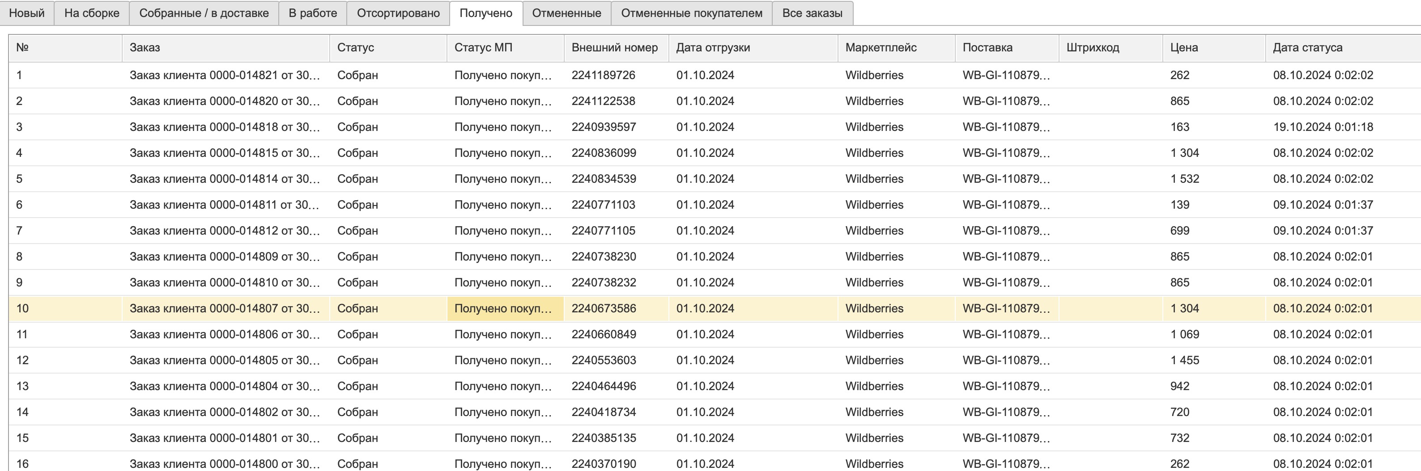Open the Отмененные tab
The width and height of the screenshot is (1421, 471).
tap(566, 13)
